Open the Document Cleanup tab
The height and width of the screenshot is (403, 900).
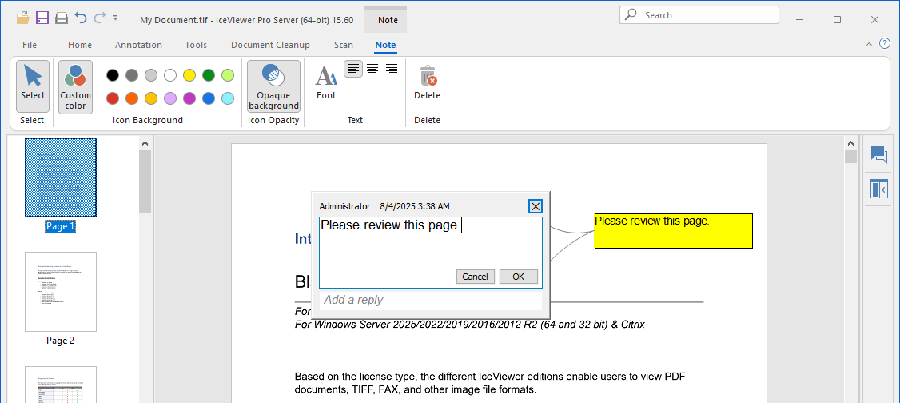point(270,45)
